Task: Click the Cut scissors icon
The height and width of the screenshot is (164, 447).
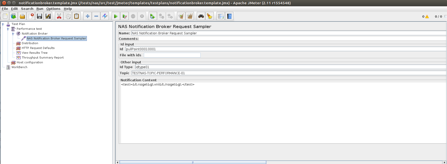Action: pos(59,16)
